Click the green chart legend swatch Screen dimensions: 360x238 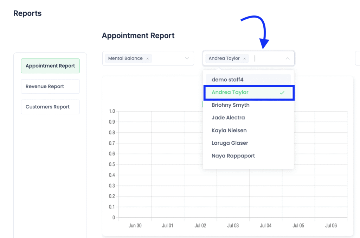[x=202, y=105]
